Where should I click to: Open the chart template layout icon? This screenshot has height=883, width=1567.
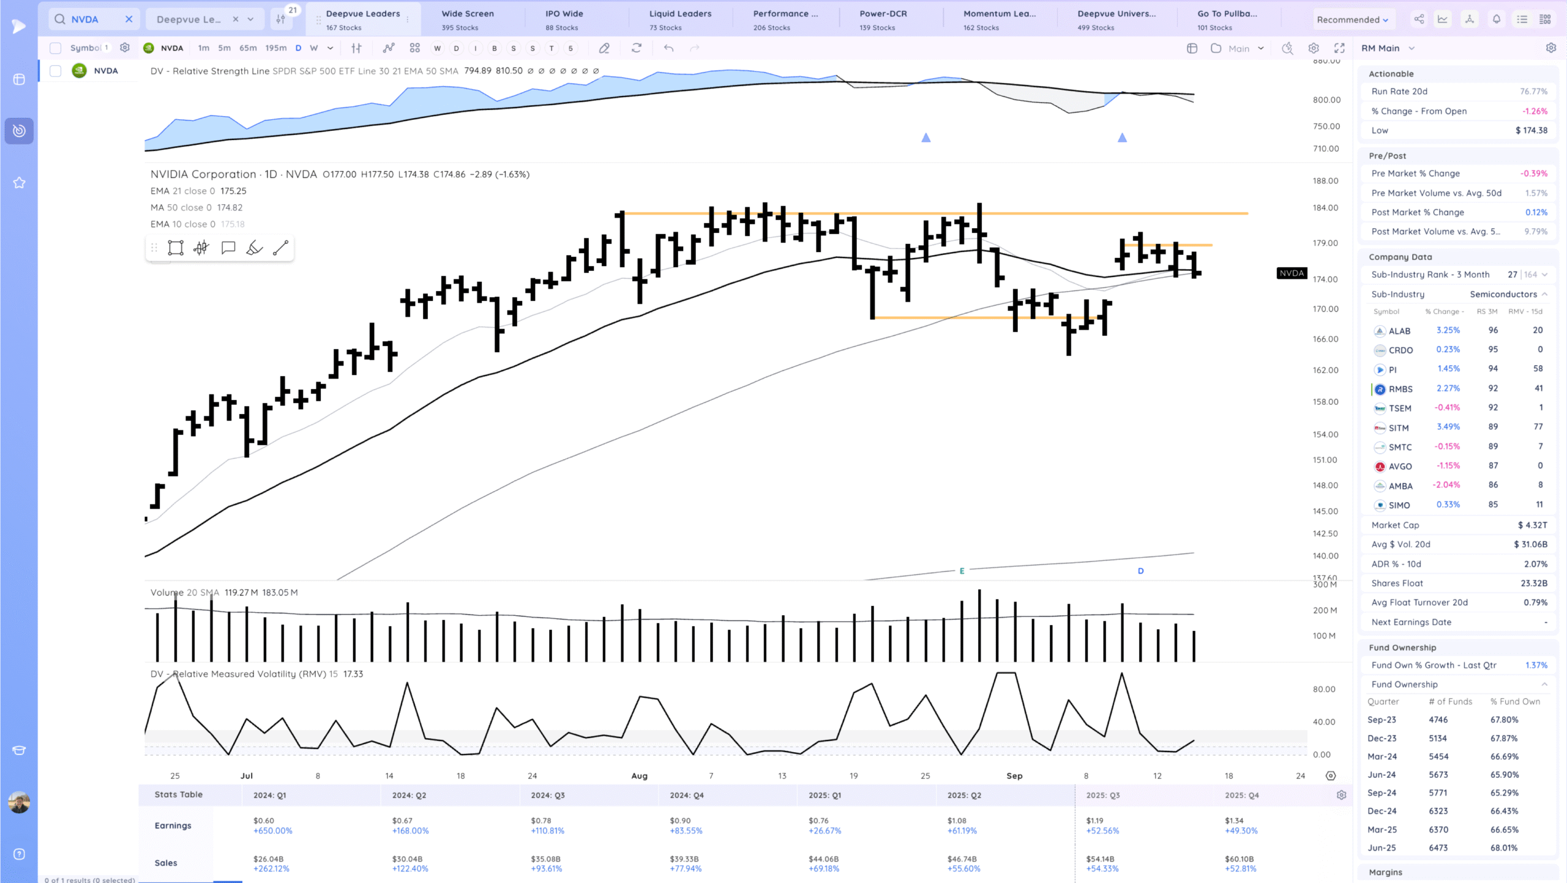tap(1192, 48)
